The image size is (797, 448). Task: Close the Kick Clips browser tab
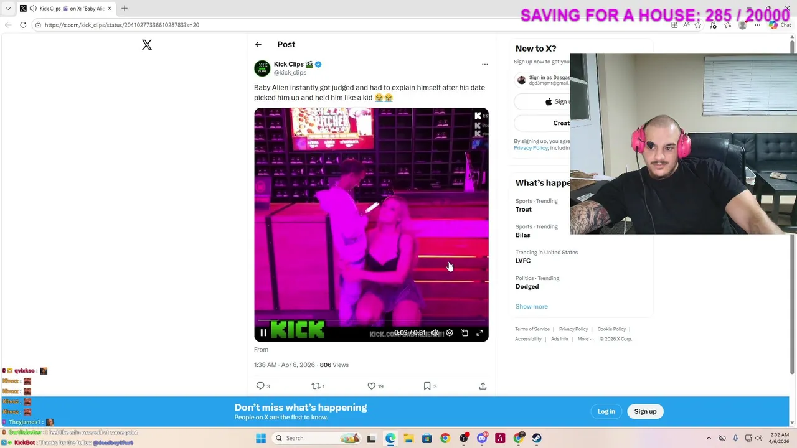click(110, 9)
